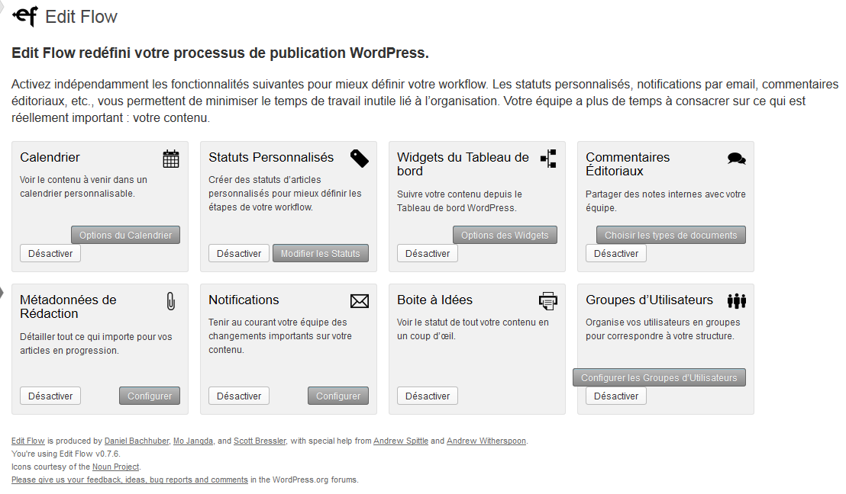Image resolution: width=846 pixels, height=494 pixels.
Task: Click 'Suivre votre contenu depuis le' description
Action: [x=460, y=201]
